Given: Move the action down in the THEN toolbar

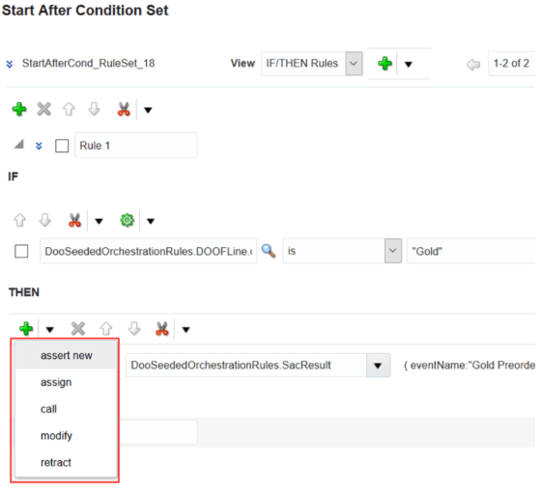Looking at the screenshot, I should pyautogui.click(x=134, y=328).
